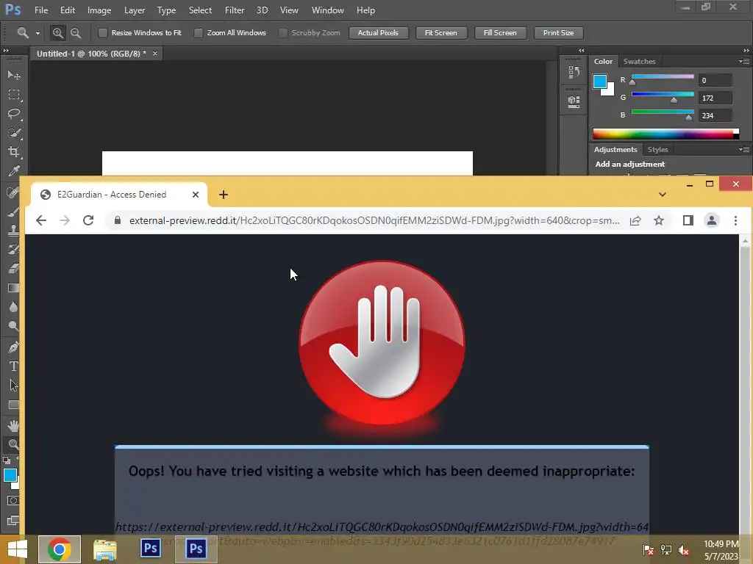Click the color spectrum ramp
The image size is (753, 564).
pos(665,134)
